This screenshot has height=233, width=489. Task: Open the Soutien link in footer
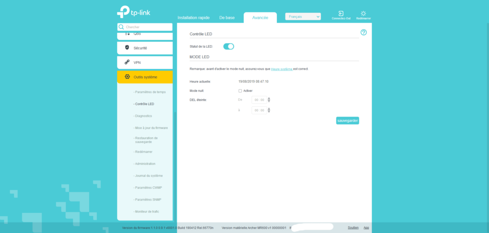tap(353, 228)
